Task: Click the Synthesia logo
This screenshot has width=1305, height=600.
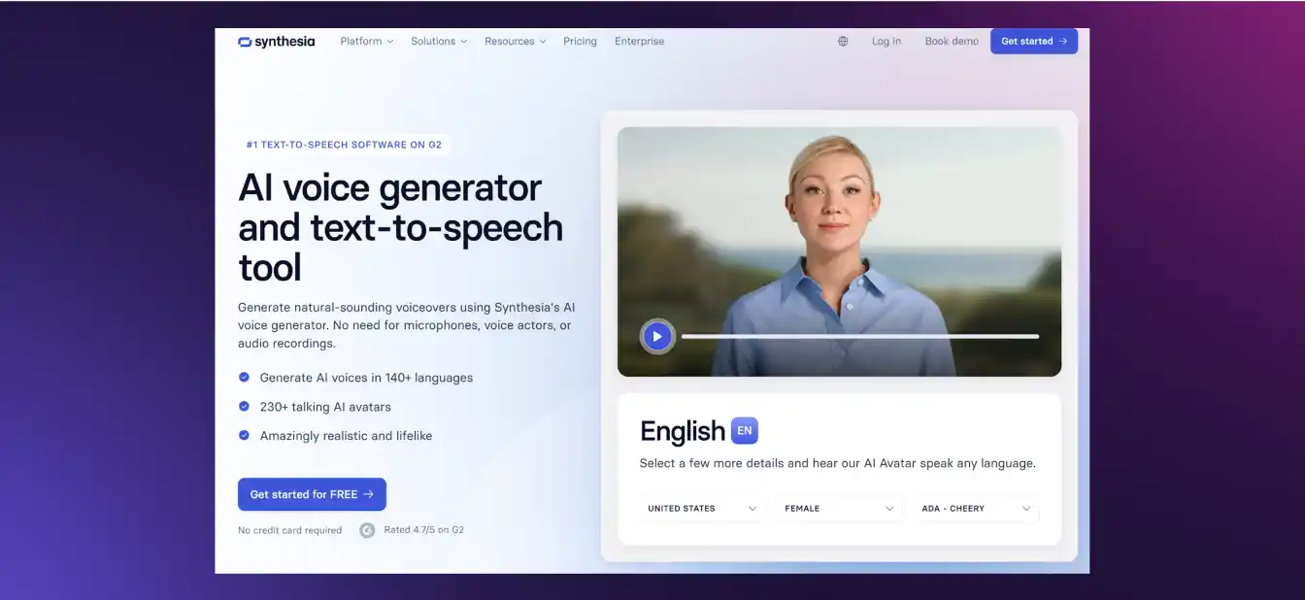Action: (x=276, y=42)
